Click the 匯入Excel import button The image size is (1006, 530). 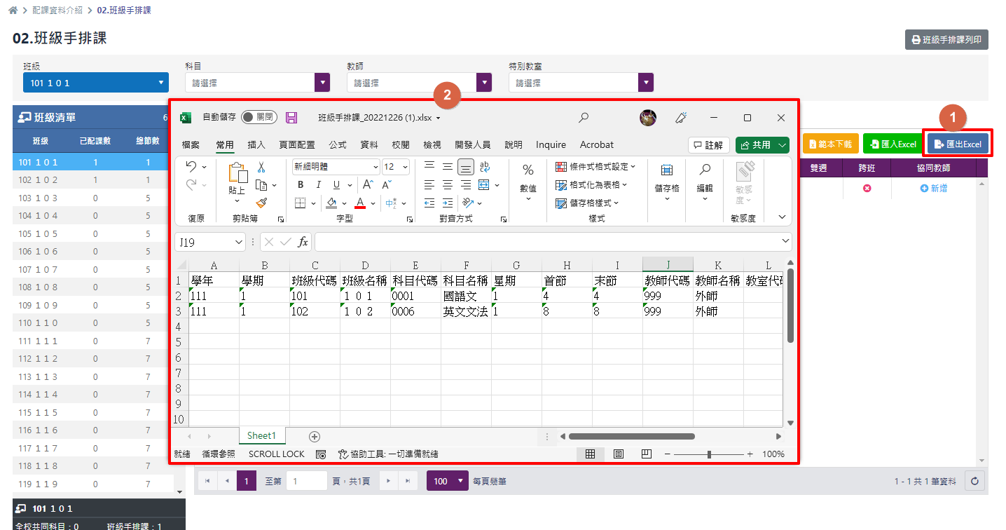(x=893, y=144)
